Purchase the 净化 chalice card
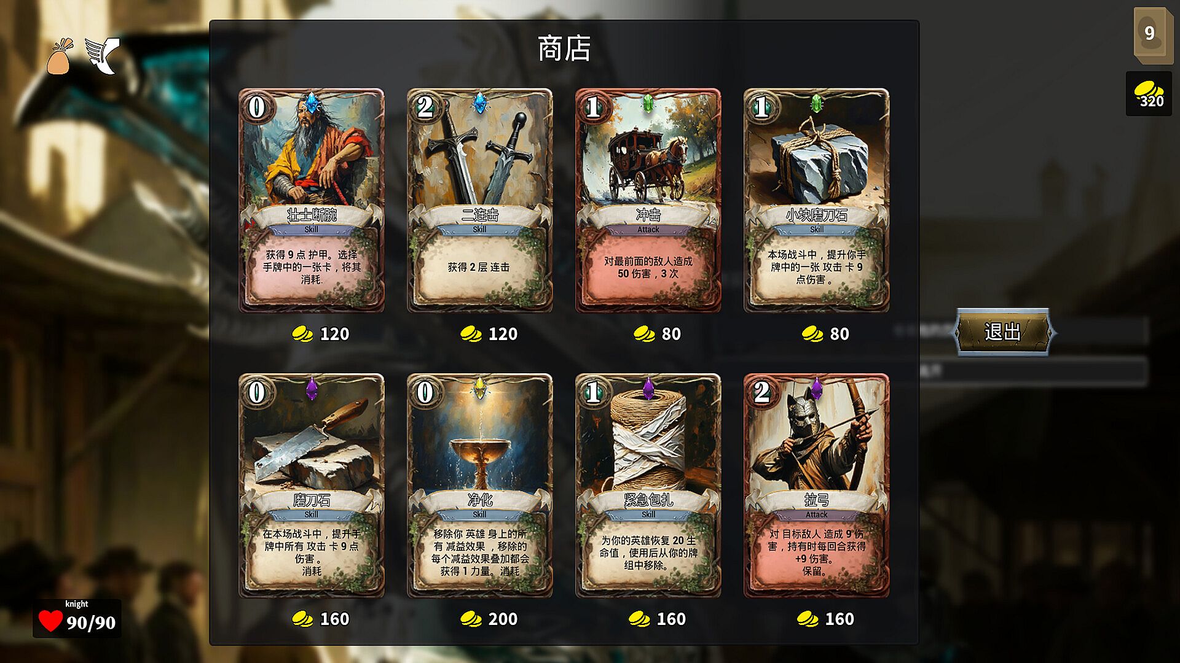The width and height of the screenshot is (1180, 663). (x=480, y=486)
